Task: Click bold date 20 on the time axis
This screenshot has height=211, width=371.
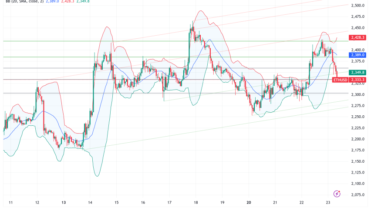Action: point(249,203)
